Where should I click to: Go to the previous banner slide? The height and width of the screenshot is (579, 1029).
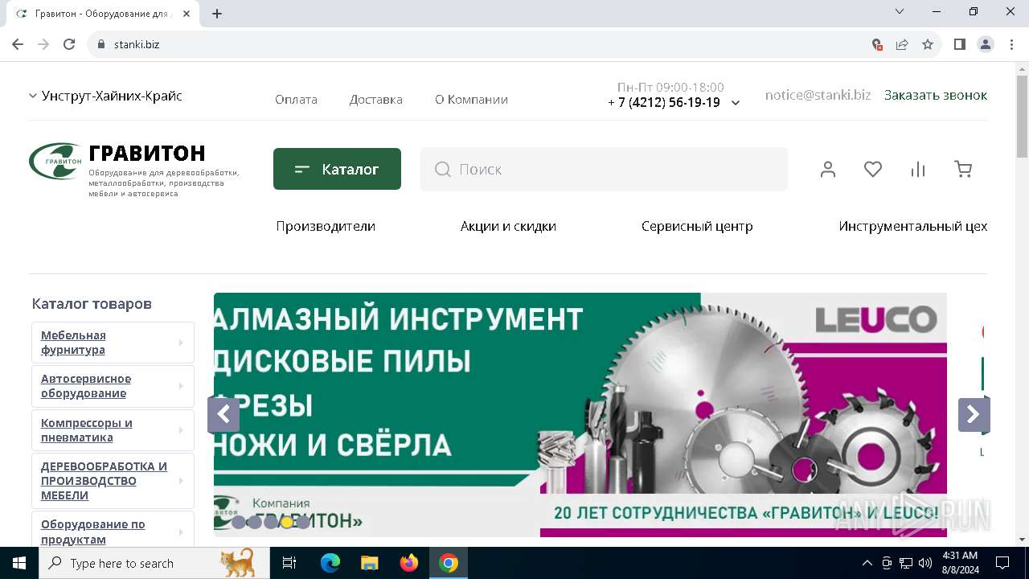223,415
